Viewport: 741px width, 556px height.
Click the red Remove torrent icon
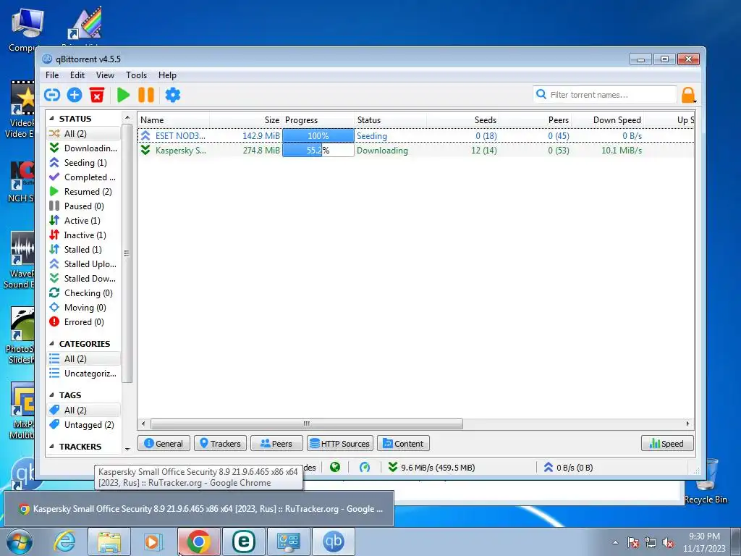[97, 95]
